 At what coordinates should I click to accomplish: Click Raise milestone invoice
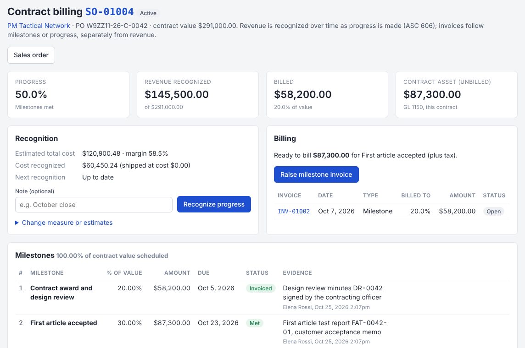[x=316, y=174]
